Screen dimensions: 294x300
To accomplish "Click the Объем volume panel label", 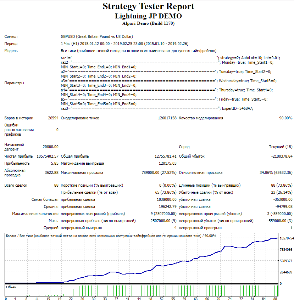I will (x=11, y=287).
